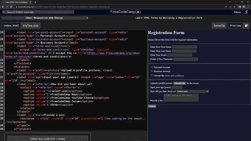Open (New) Responsive Web Design breadcrumb
The image size is (251, 141).
click(x=44, y=18)
